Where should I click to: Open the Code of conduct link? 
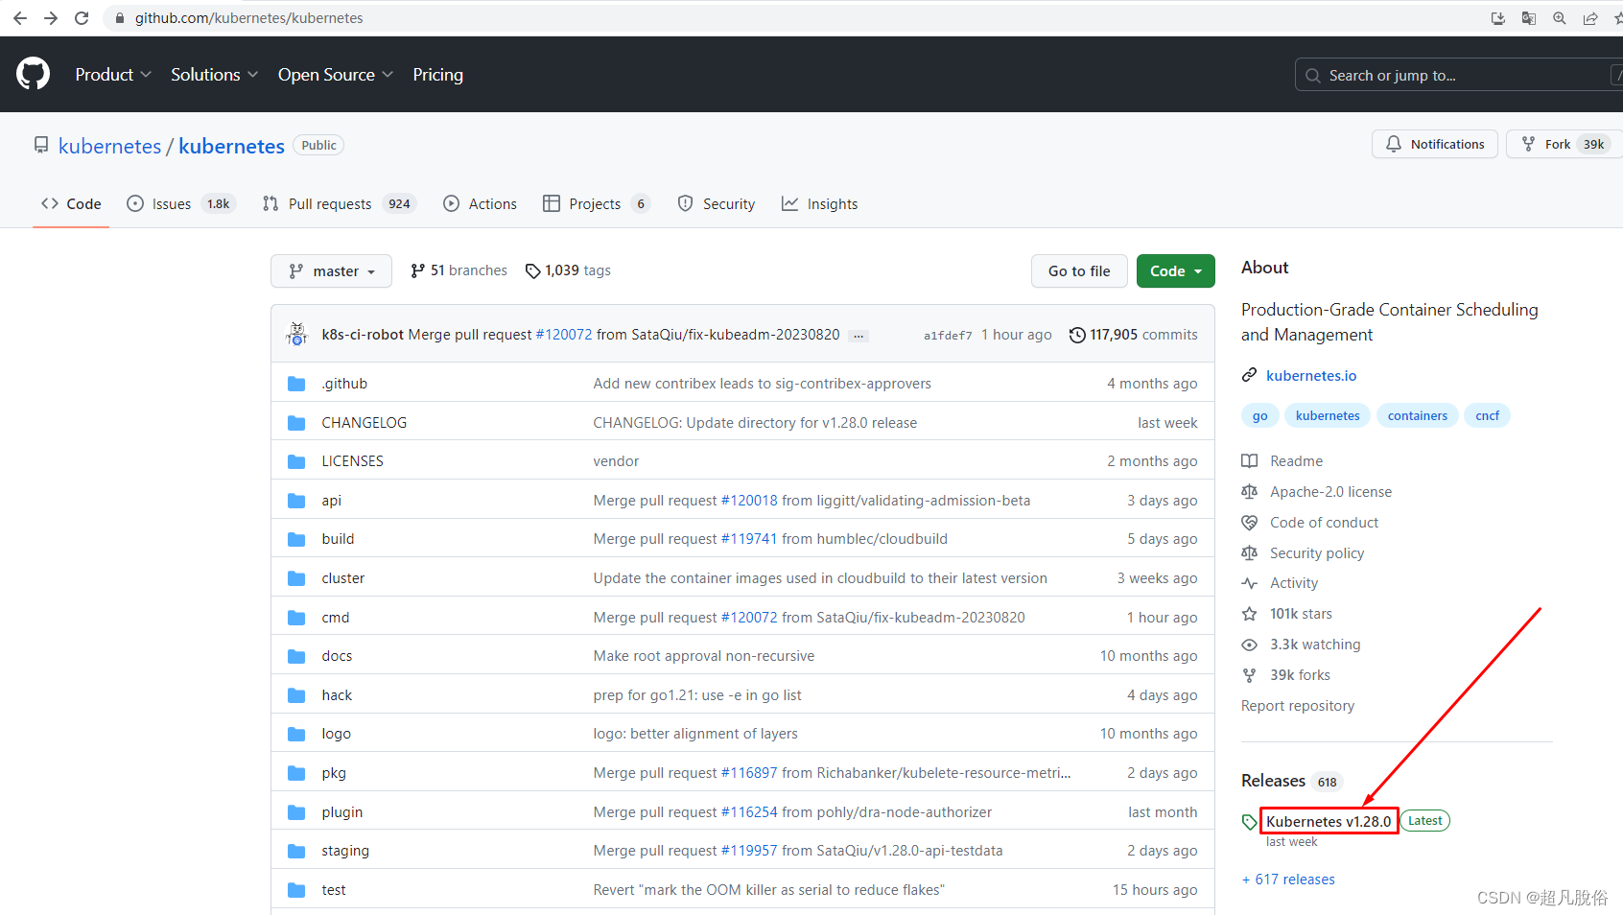[1324, 523]
